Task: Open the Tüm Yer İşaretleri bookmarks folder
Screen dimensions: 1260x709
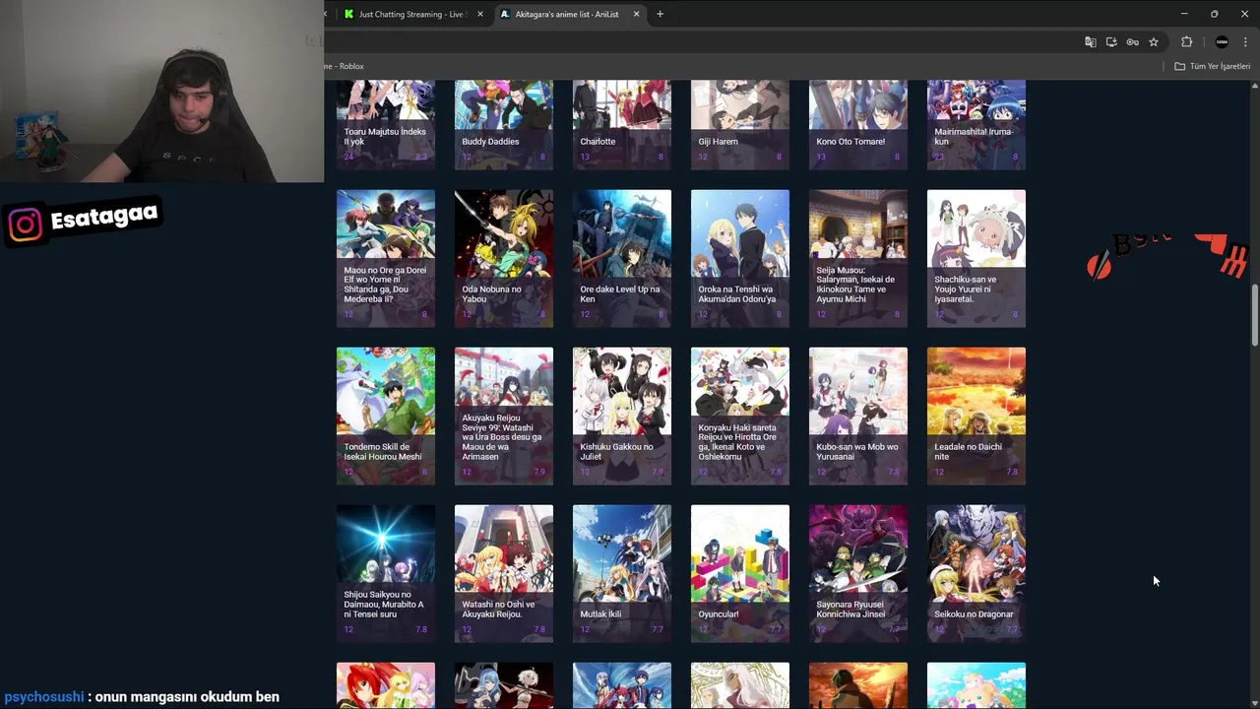Action: point(1212,66)
